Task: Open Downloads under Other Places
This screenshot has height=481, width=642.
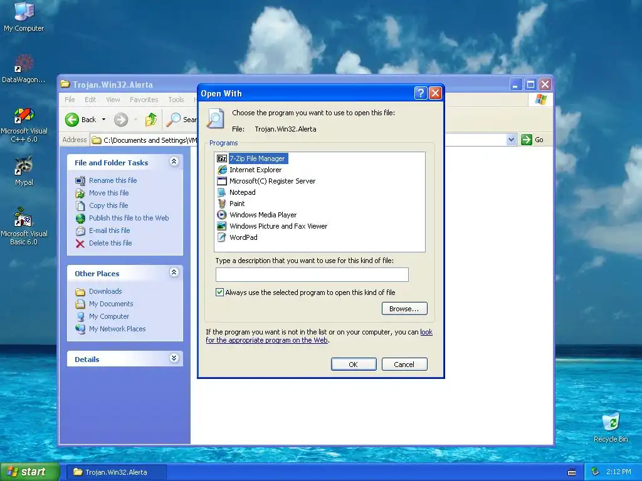Action: point(105,291)
